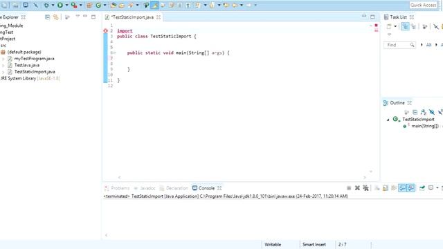Select the (default package) node
The image size is (443, 249).
click(x=24, y=52)
